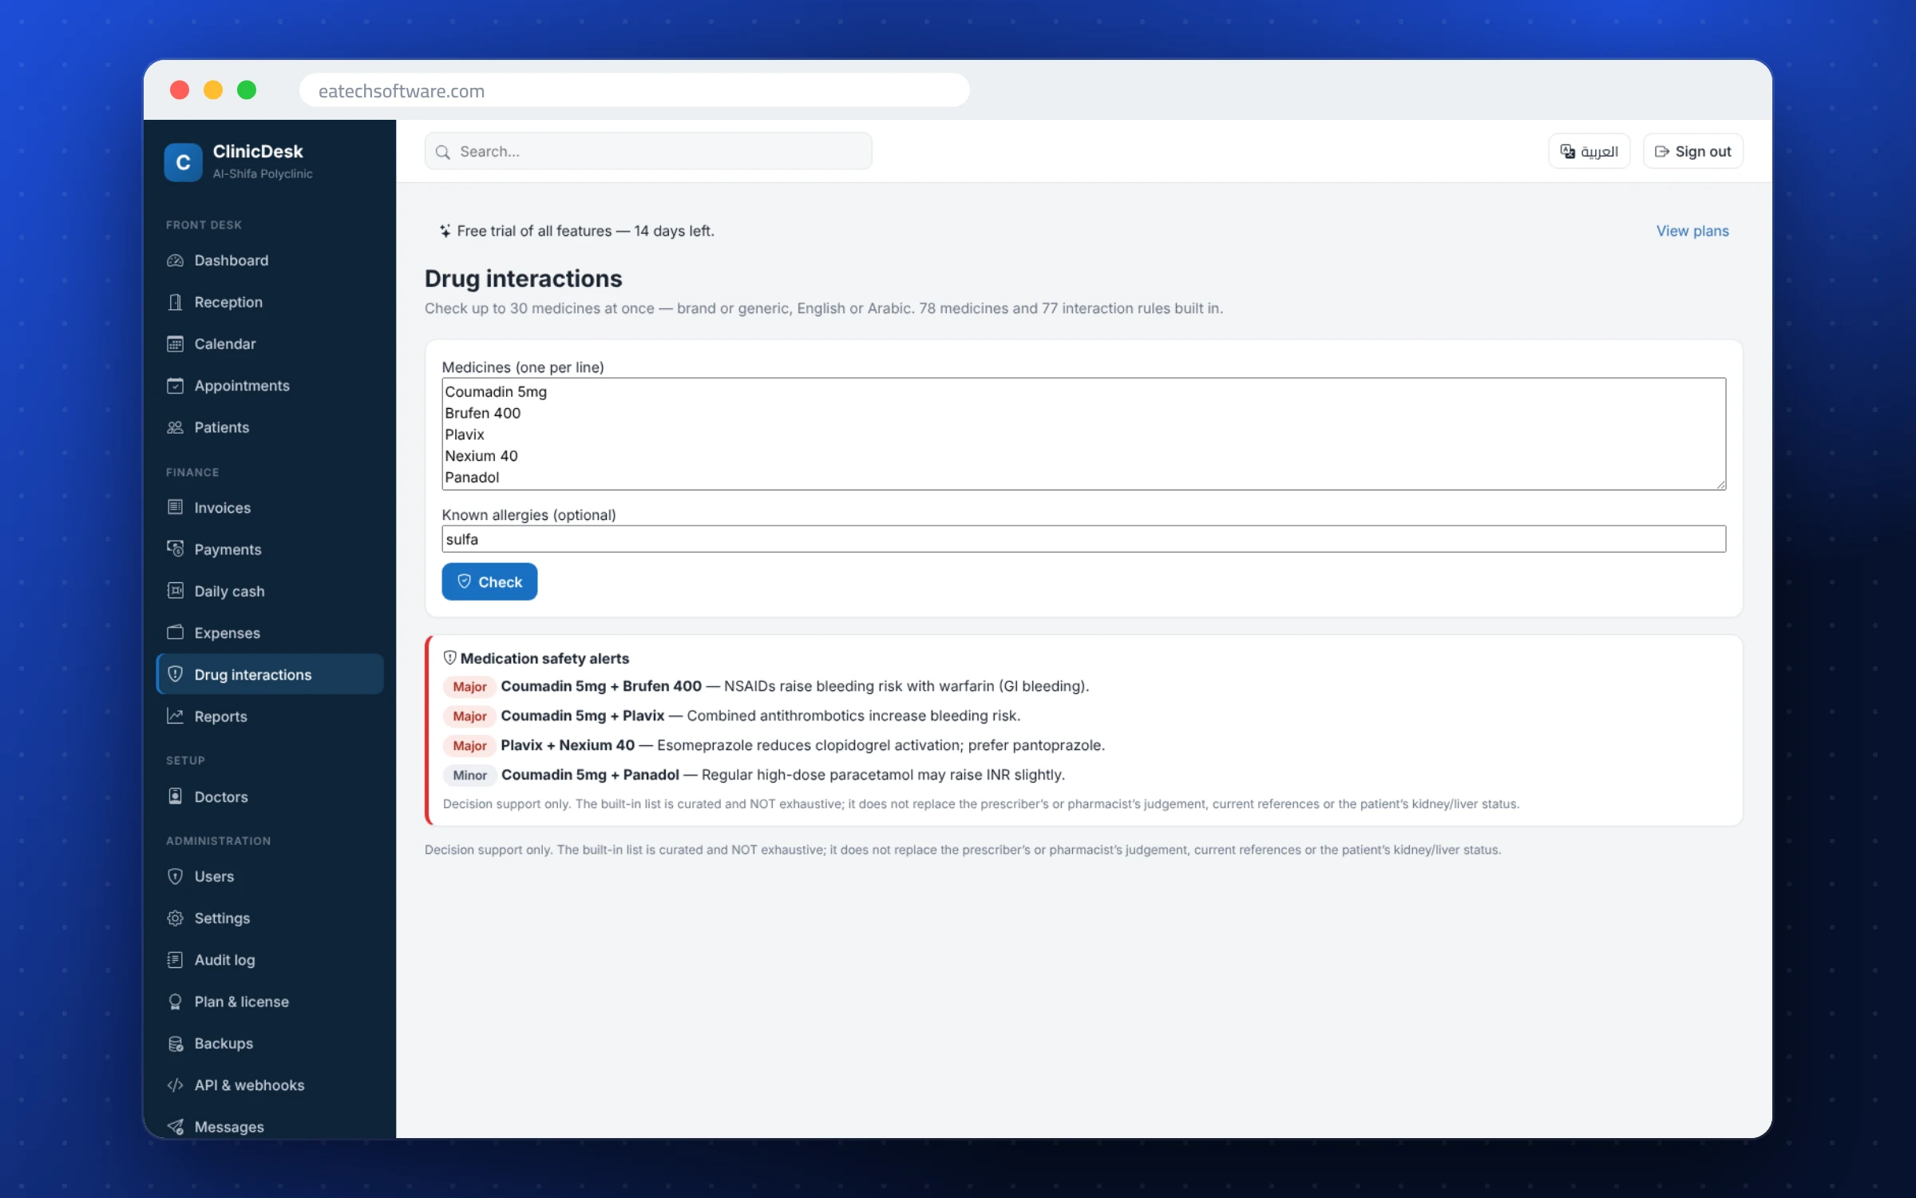The width and height of the screenshot is (1916, 1198).
Task: Open the Payments icon
Action: tap(175, 549)
